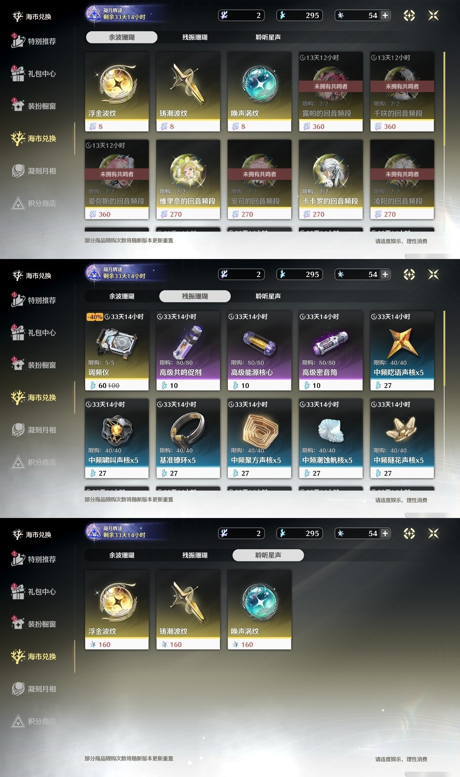Choose the 千咲的回音频段 card priced 360
Viewport: 460px width, 777px height.
(402, 92)
